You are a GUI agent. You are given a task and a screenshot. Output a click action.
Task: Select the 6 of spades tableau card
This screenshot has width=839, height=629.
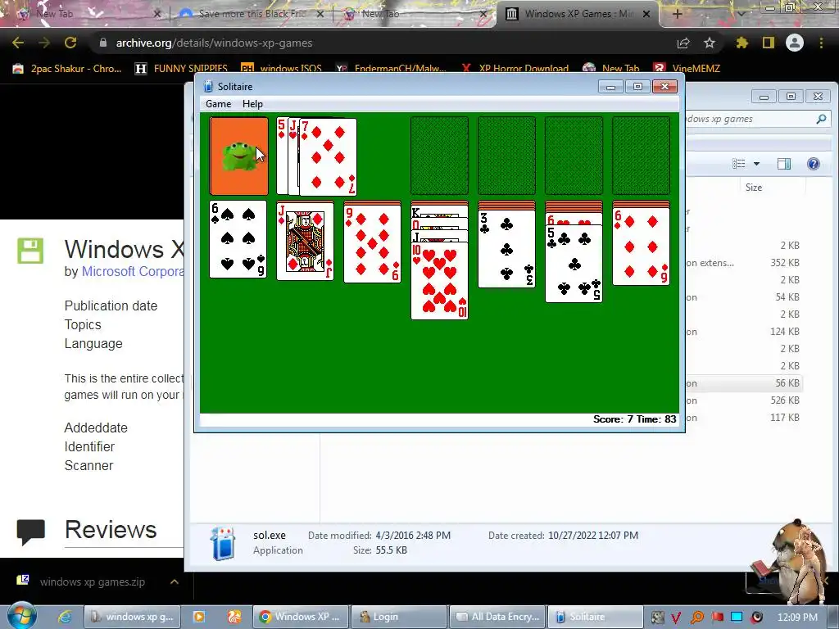tap(238, 239)
